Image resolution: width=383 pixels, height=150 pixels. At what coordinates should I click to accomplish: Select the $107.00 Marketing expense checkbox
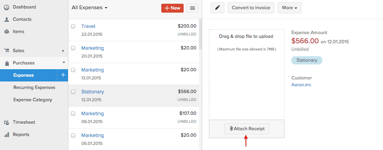[73, 113]
